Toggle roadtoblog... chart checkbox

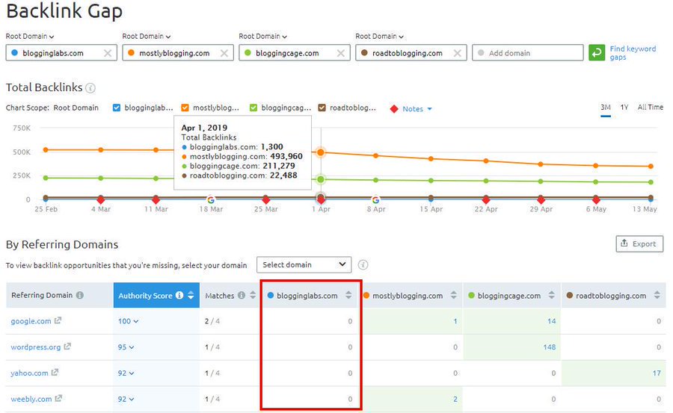(322, 108)
